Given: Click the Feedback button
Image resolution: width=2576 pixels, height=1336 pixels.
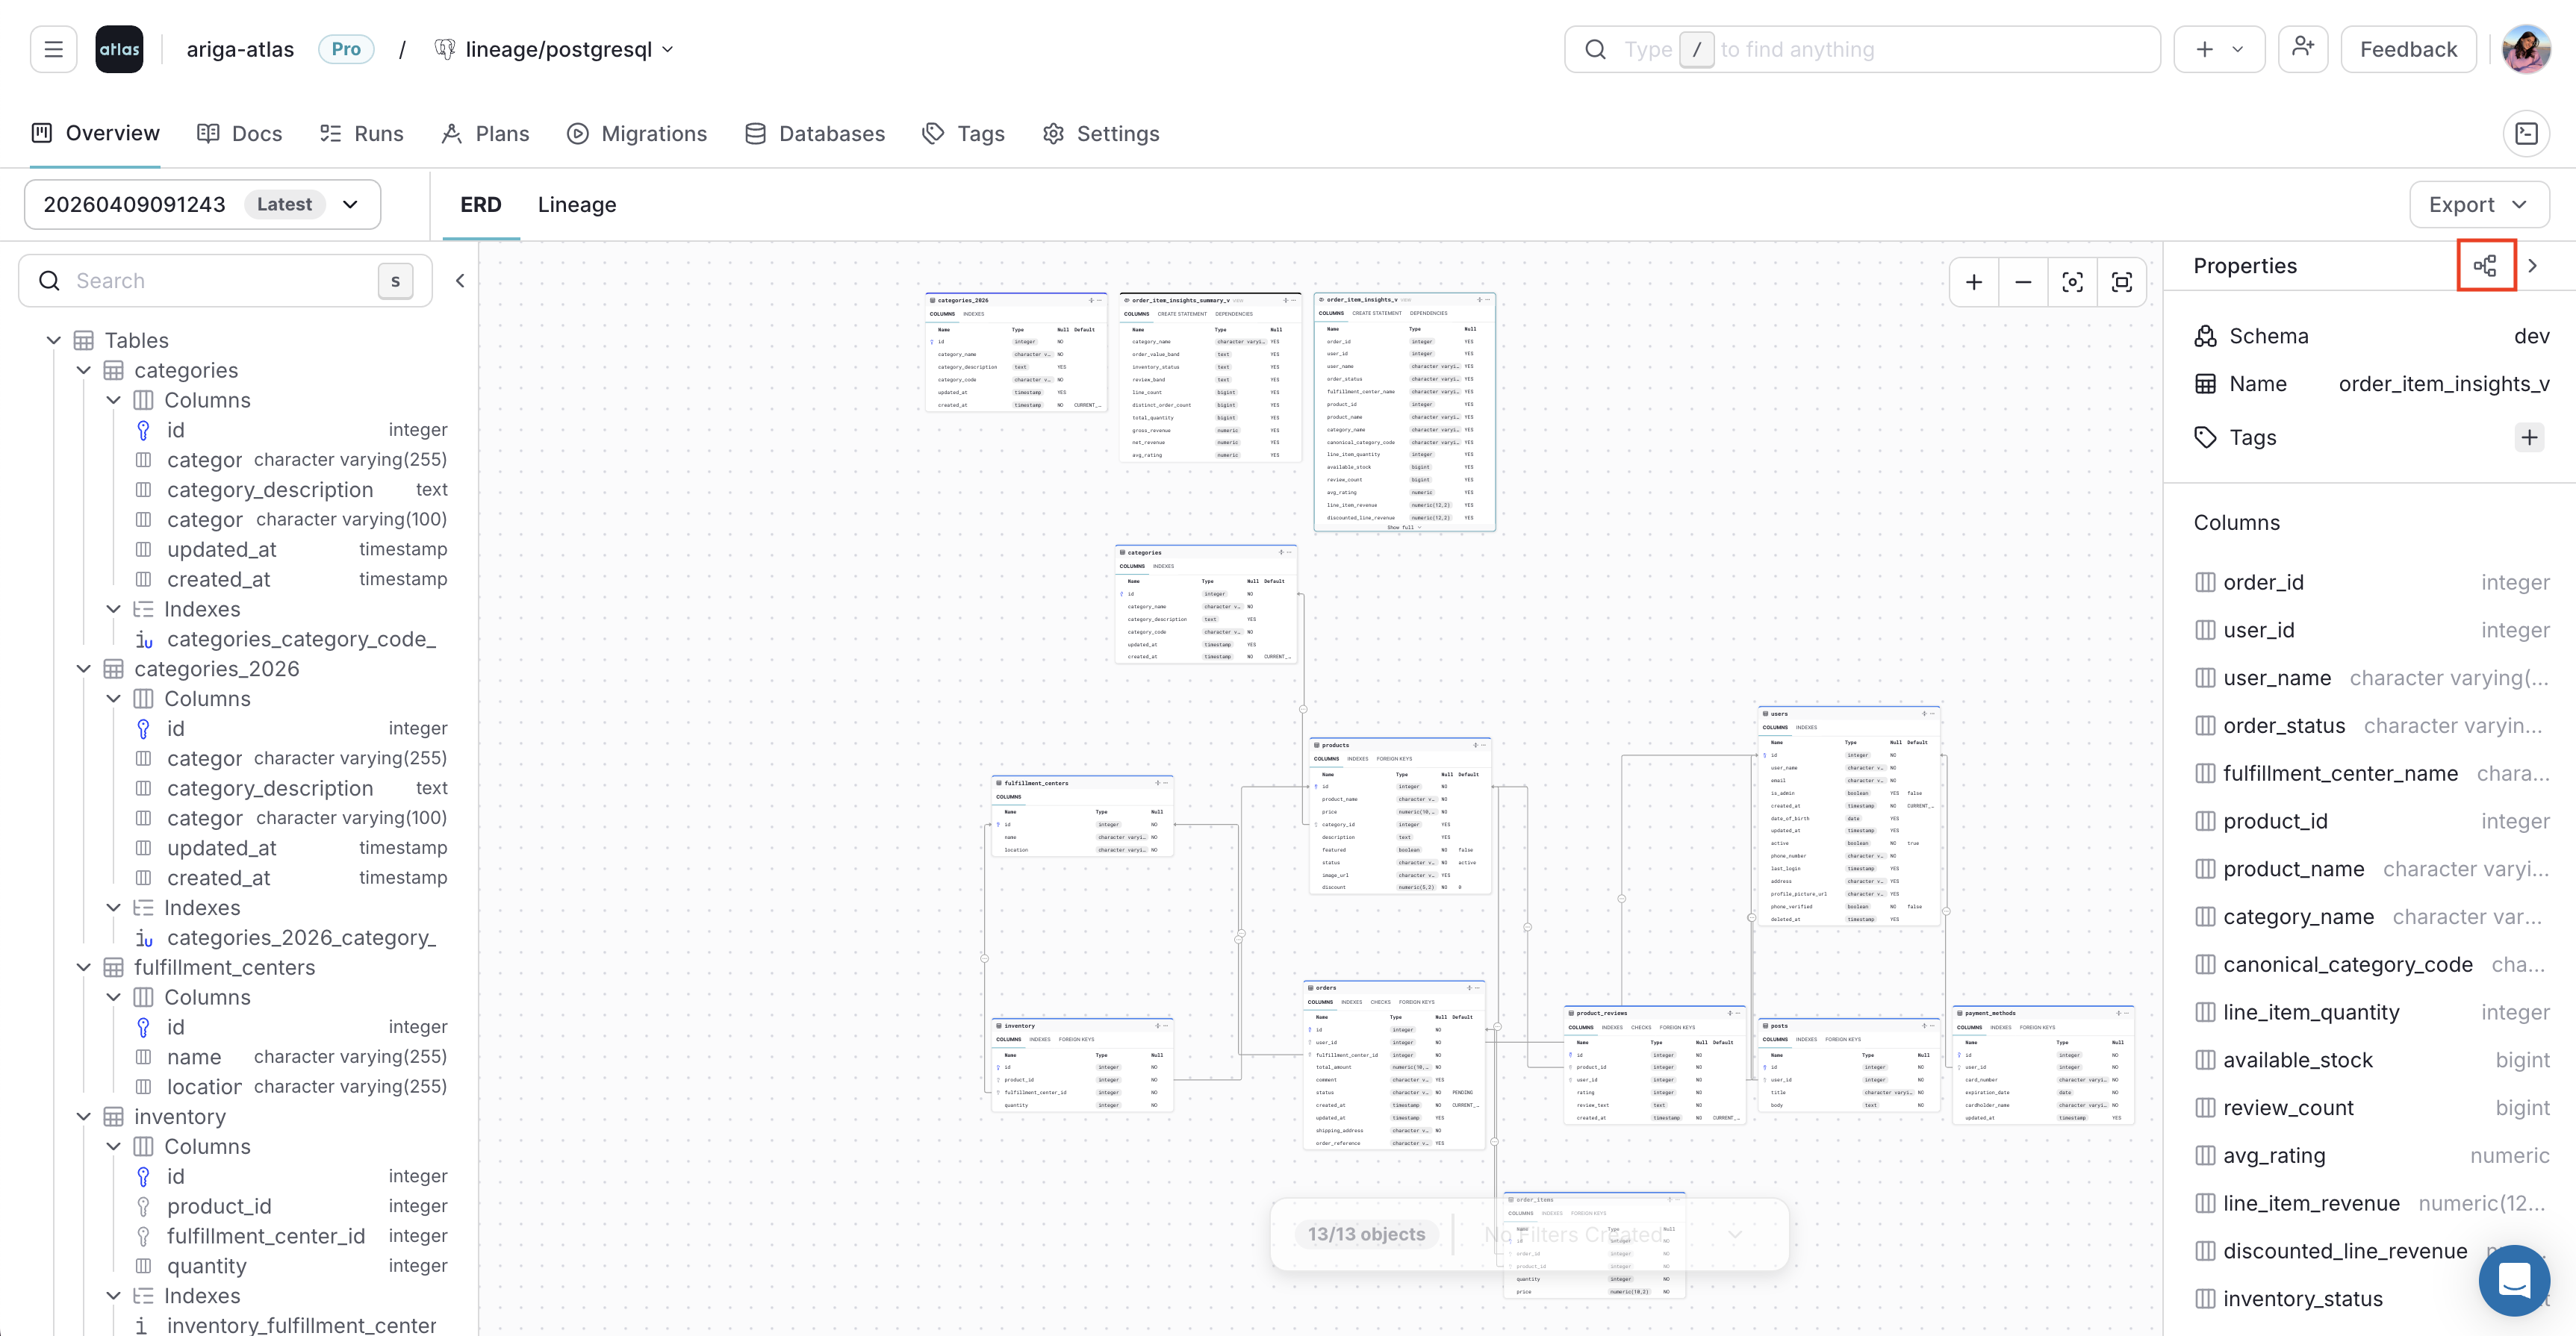Looking at the screenshot, I should (2408, 48).
